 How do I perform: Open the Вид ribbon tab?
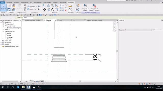tap(31, 3)
